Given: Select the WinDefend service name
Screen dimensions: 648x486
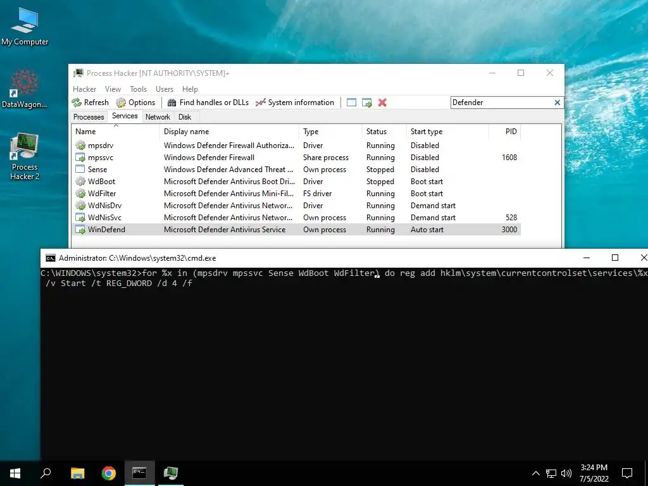Looking at the screenshot, I should 106,229.
